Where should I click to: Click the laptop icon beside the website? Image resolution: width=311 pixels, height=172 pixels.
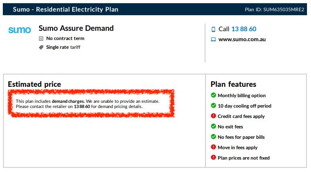tap(213, 40)
